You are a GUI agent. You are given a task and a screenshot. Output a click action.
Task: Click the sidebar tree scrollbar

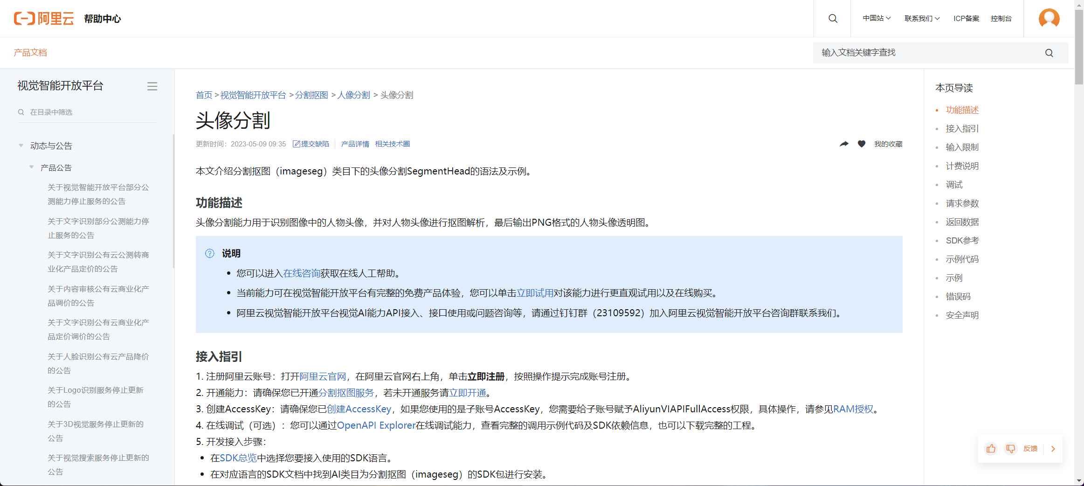coord(173,201)
